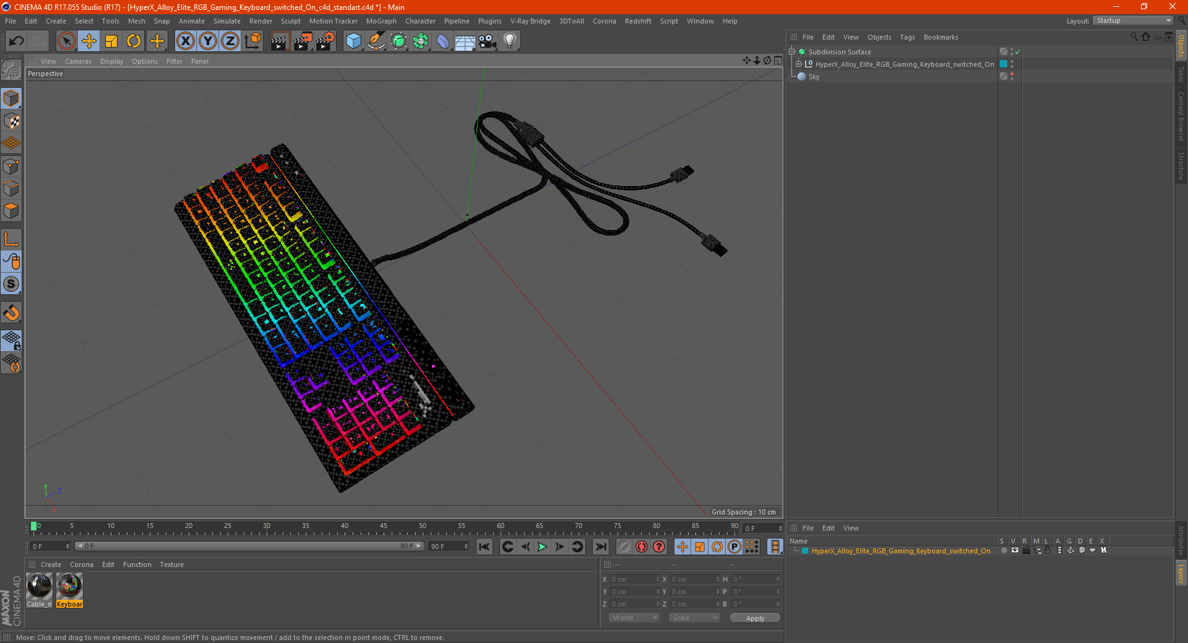1188x643 pixels.
Task: Toggle X axis lock
Action: pyautogui.click(x=185, y=41)
